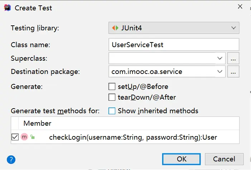Uncheck the checkLogin method checkbox

point(15,137)
